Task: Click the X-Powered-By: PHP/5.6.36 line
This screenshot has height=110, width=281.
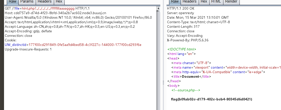Action: coord(188,40)
